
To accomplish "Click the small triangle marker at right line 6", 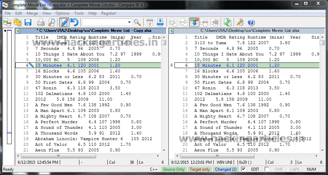I will (171, 65).
